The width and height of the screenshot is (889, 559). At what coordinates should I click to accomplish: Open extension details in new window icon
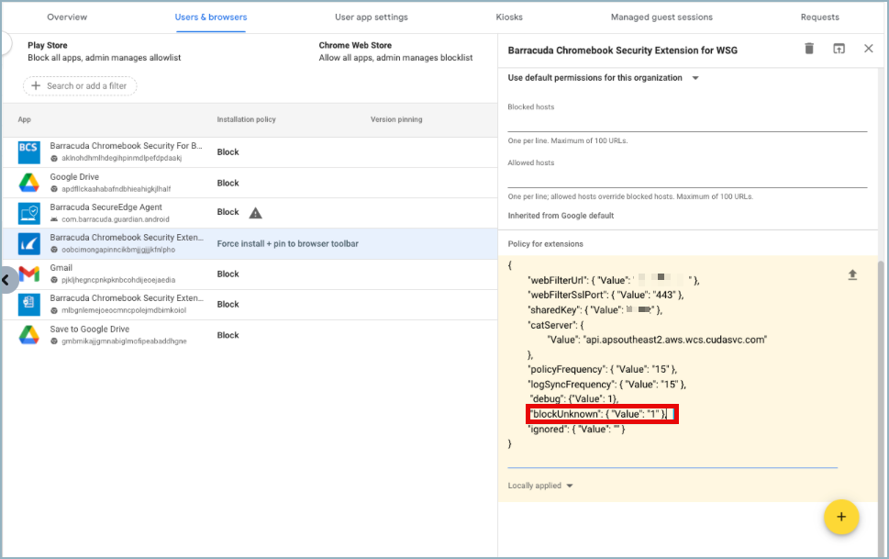[x=839, y=49]
